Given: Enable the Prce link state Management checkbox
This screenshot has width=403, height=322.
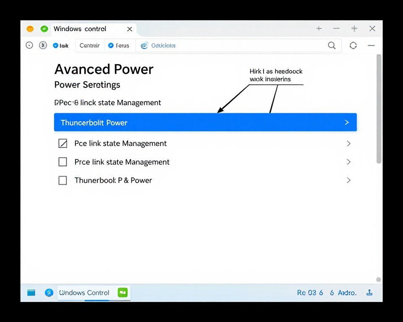Looking at the screenshot, I should pos(63,162).
